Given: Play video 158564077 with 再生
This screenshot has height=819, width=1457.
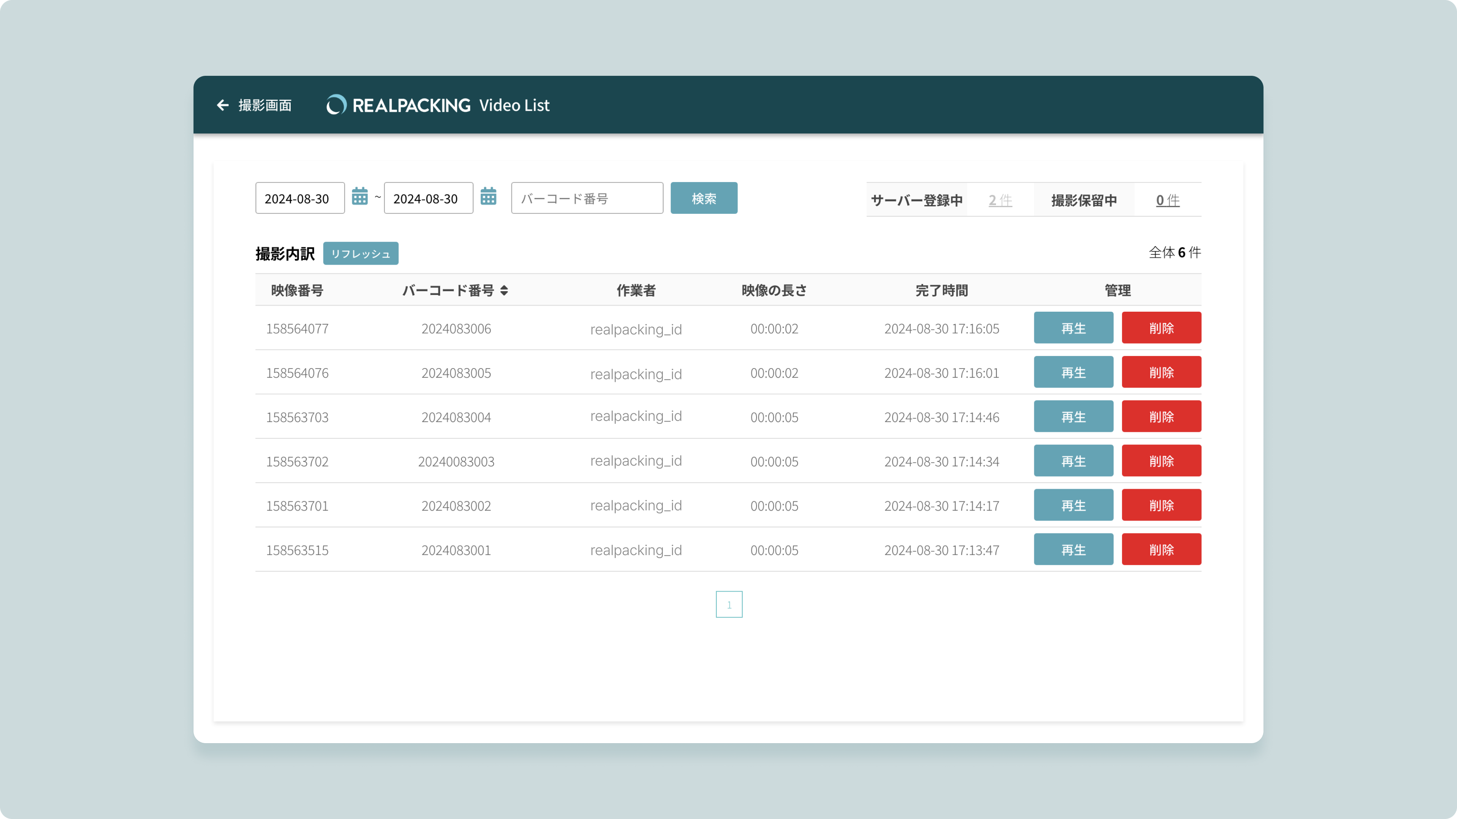Looking at the screenshot, I should click(x=1073, y=328).
